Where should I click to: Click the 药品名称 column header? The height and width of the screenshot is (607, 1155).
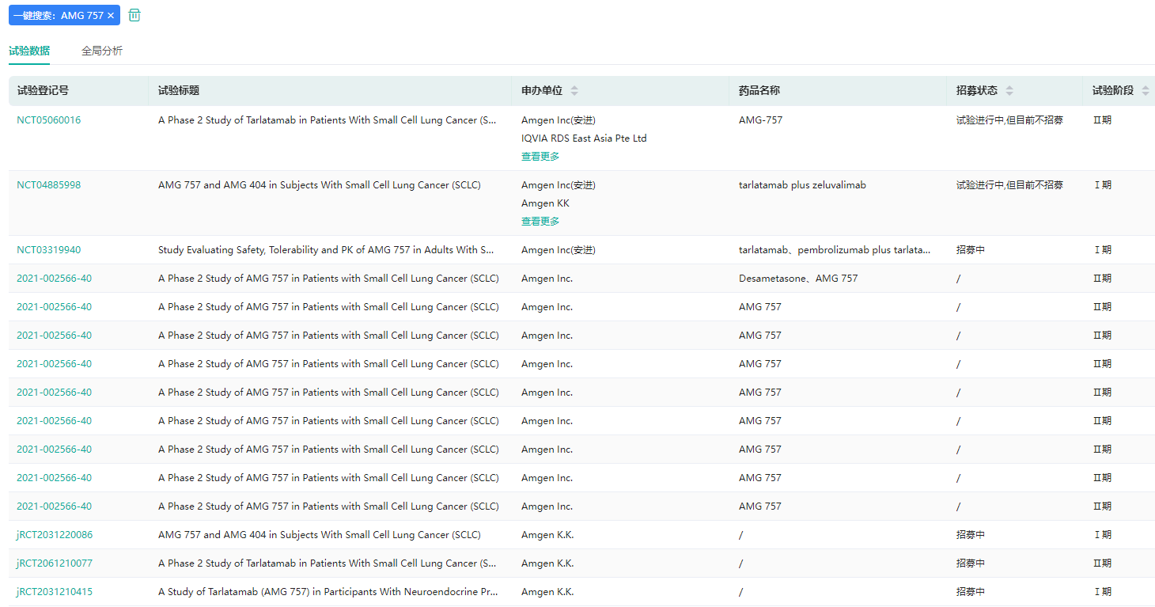coord(759,91)
